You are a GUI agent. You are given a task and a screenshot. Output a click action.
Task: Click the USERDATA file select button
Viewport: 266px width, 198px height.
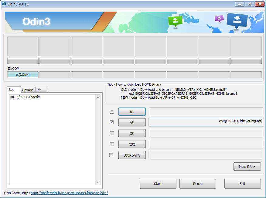[x=132, y=155]
